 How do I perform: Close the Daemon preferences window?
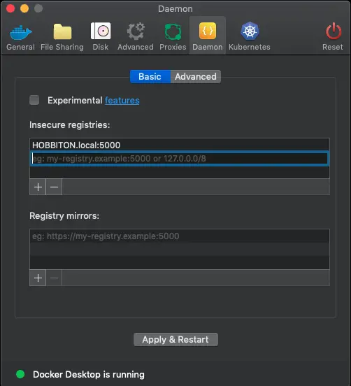pos(10,8)
